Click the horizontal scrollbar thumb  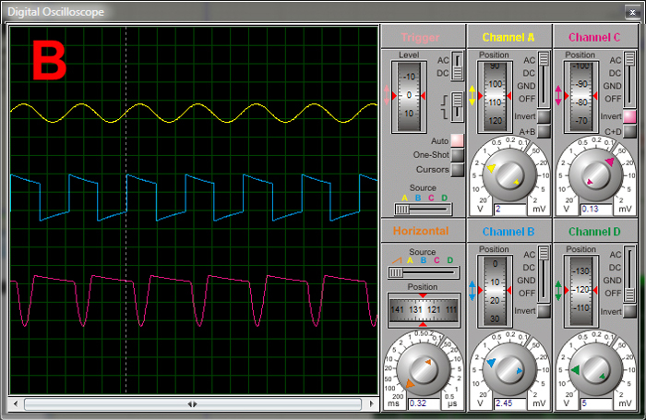coord(192,404)
